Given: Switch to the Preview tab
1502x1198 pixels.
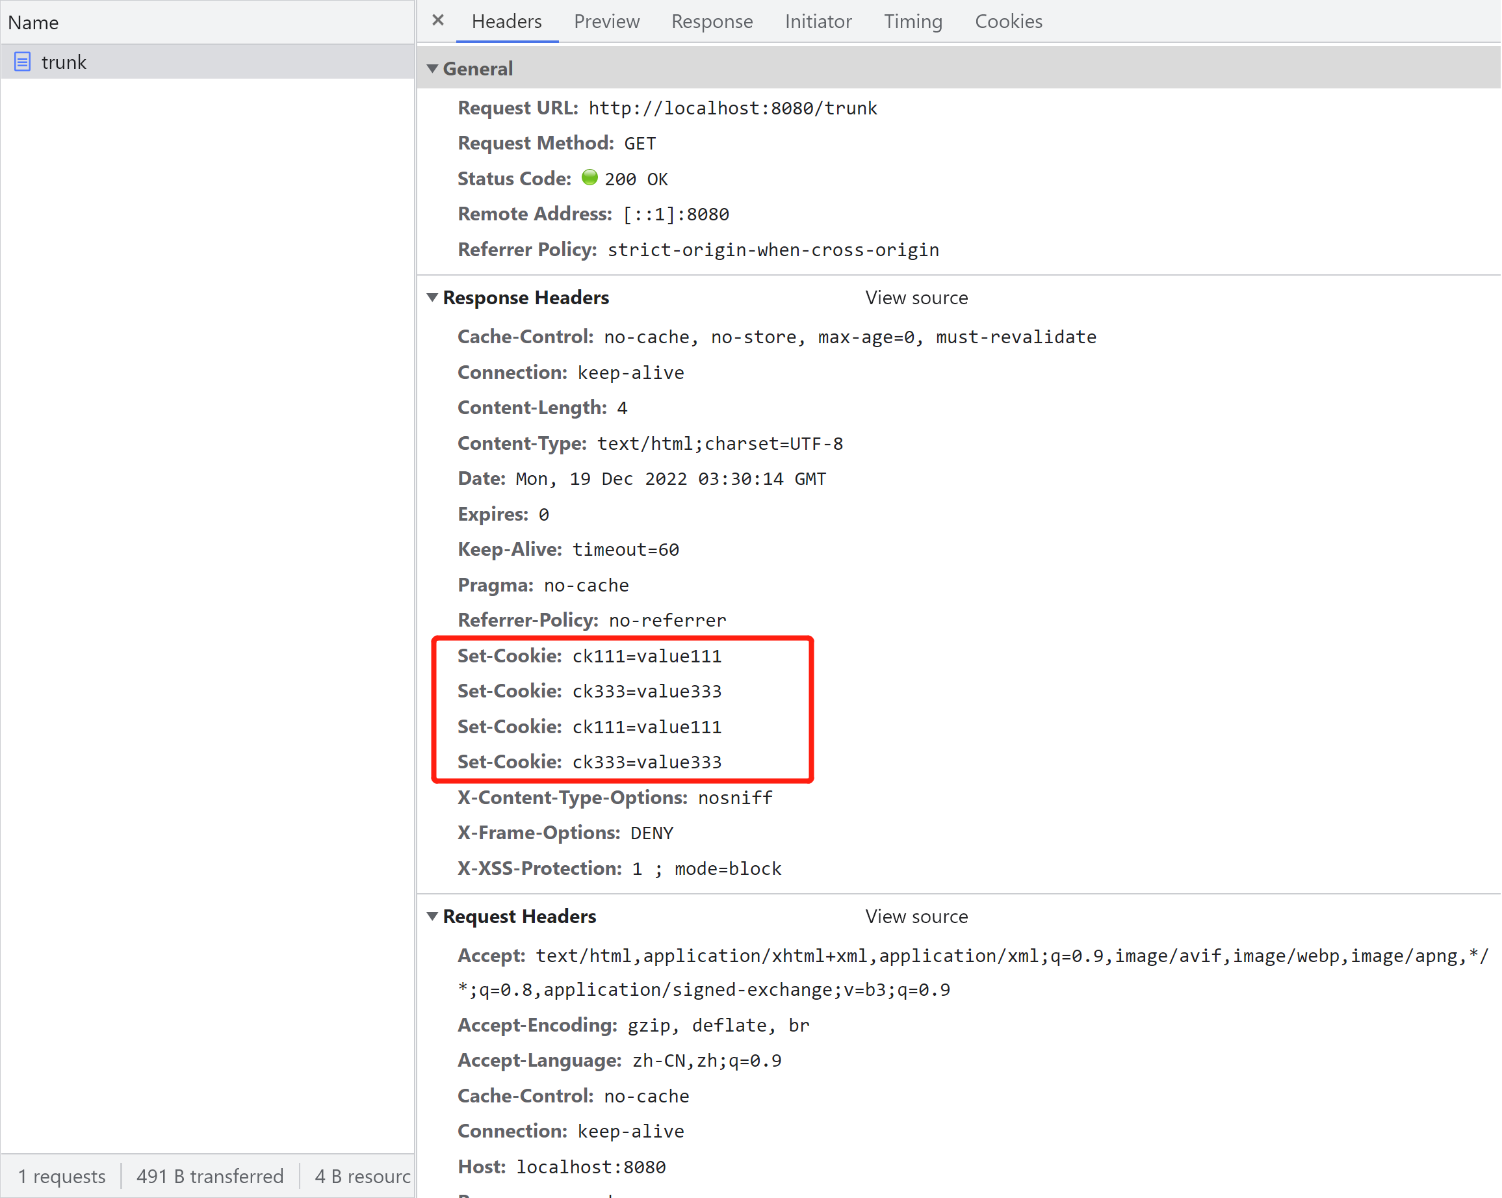Looking at the screenshot, I should click(606, 21).
